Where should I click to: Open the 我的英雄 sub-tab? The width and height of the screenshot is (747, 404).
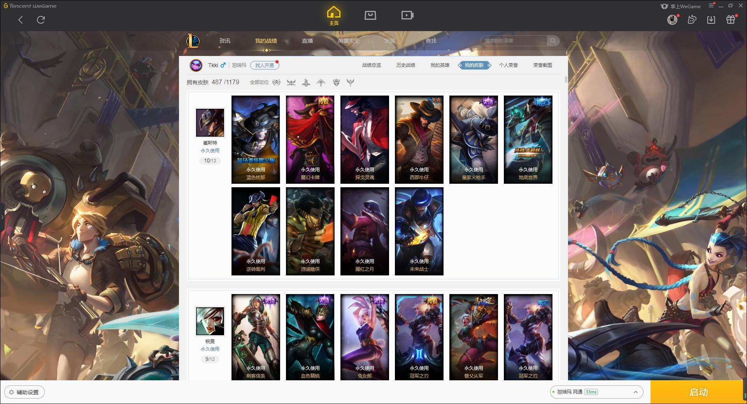(440, 65)
